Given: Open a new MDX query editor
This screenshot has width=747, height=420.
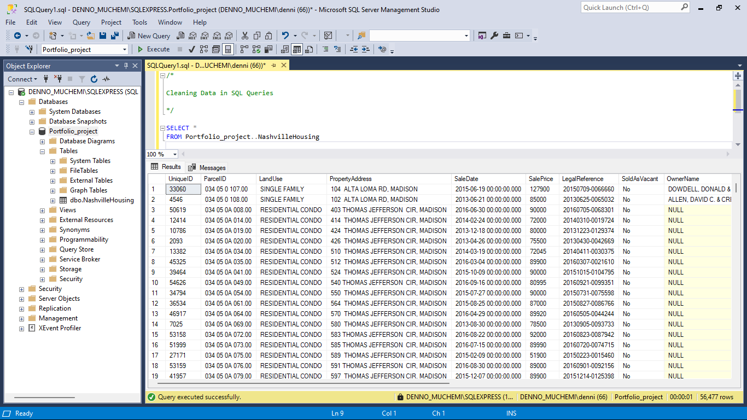Looking at the screenshot, I should click(x=192, y=36).
